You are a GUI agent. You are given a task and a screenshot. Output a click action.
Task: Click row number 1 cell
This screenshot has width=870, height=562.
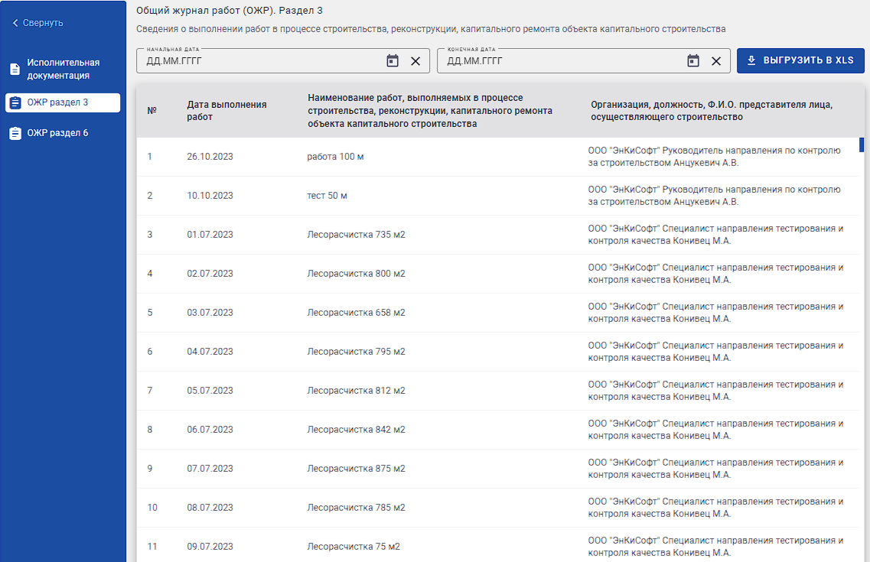click(x=150, y=157)
